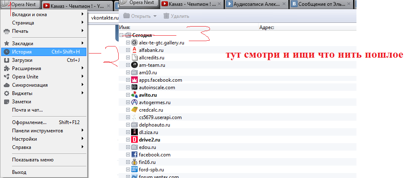405x178 pixels.
Task: Choose Выход to exit Opera
Action: 44,172
